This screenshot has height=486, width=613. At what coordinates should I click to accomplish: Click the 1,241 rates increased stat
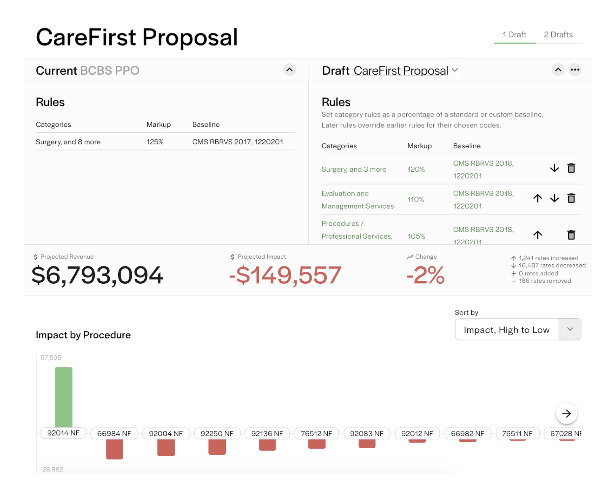click(545, 258)
